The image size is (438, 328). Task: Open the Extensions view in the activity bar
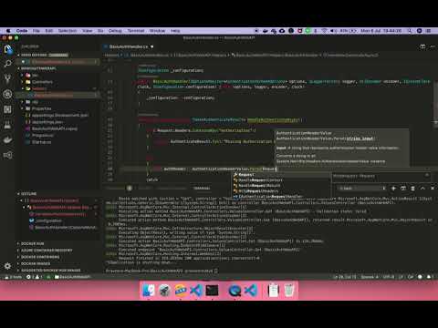[8, 109]
